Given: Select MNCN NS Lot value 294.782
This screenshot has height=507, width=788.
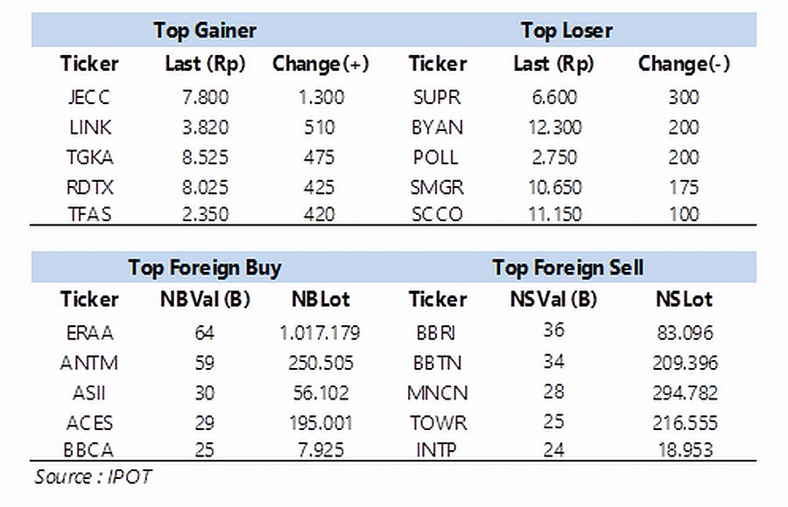Looking at the screenshot, I should [685, 392].
